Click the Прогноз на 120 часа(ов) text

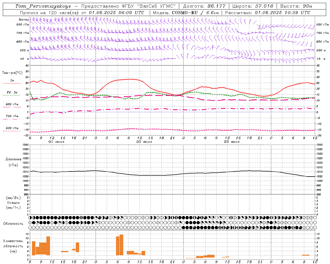point(49,13)
